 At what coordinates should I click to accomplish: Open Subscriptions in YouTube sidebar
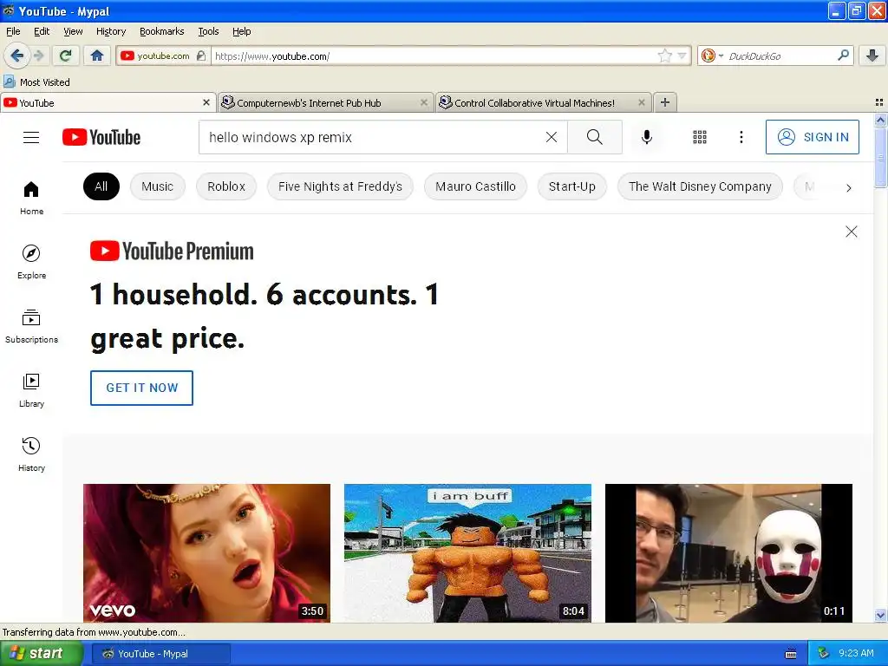[31, 326]
